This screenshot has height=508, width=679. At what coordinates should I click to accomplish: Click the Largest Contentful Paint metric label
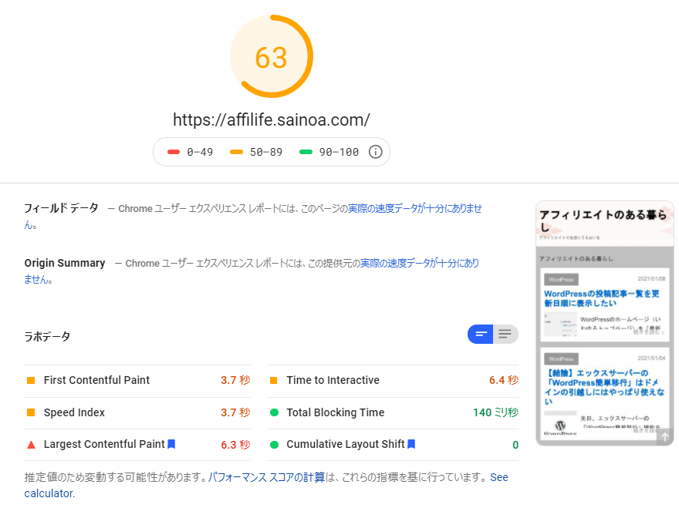(x=104, y=444)
